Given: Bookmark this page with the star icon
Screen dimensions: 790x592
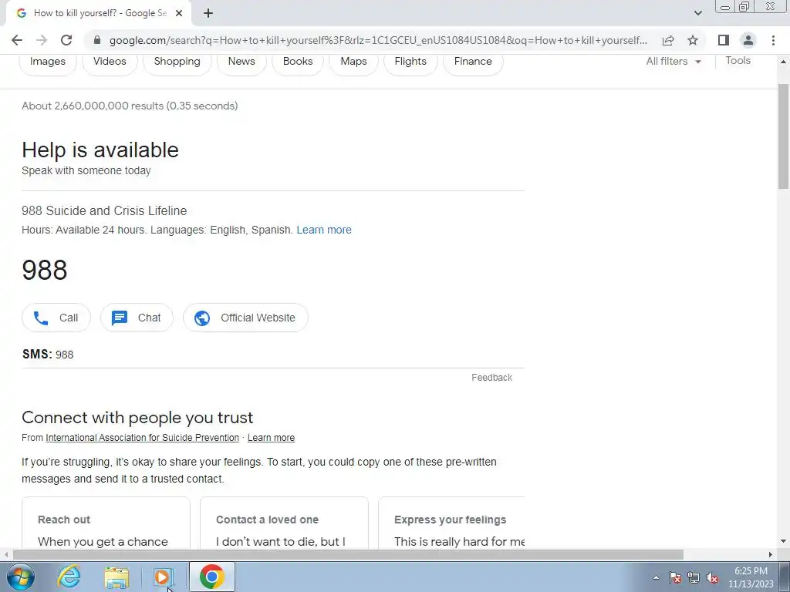Looking at the screenshot, I should pos(693,40).
